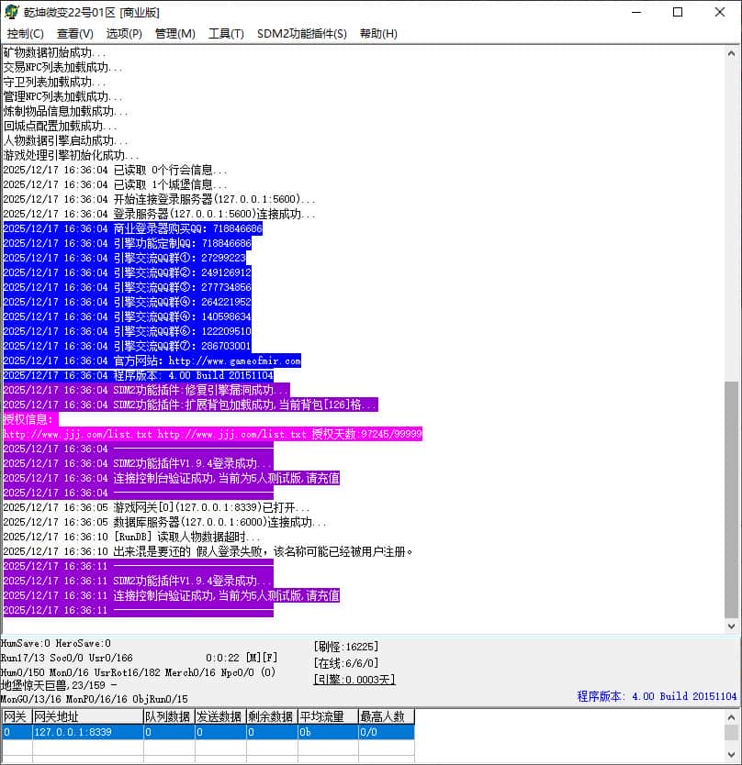Click the [引擎:0.0003天] underlined label
This screenshot has width=742, height=765.
[354, 679]
